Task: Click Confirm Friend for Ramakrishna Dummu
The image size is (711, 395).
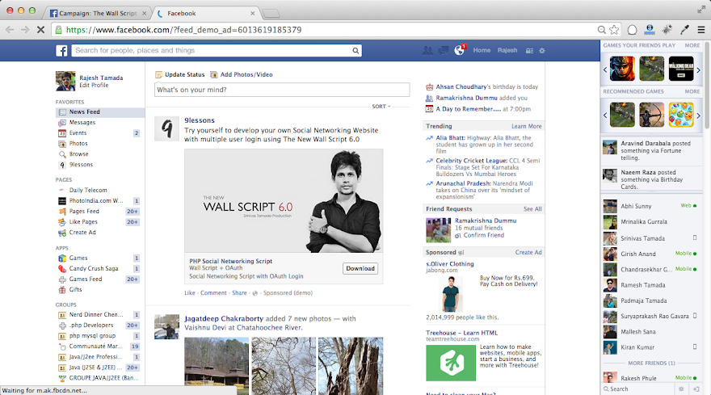Action: [483, 235]
